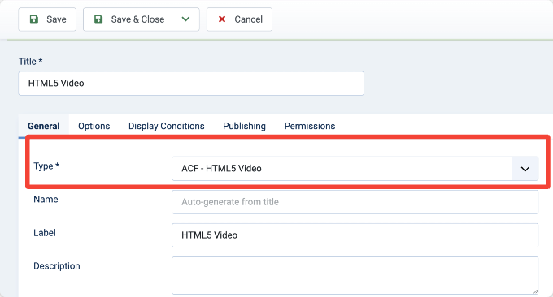Focus the Title input field
The width and height of the screenshot is (553, 297).
click(x=191, y=84)
